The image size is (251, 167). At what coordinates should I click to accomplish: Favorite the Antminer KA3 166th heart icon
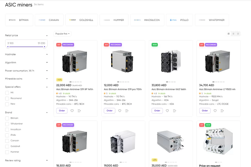pyautogui.click(x=167, y=111)
